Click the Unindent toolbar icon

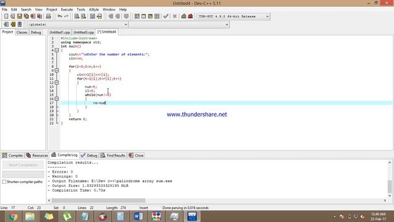pyautogui.click(x=118, y=17)
